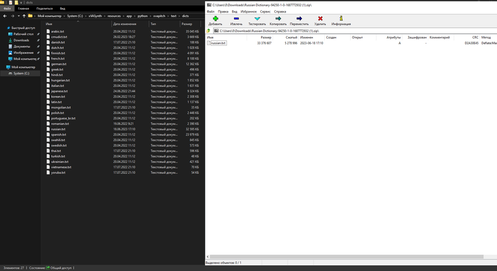Open Downloads in the sidebar
Screen dimensions: 497x271
[x=21, y=40]
